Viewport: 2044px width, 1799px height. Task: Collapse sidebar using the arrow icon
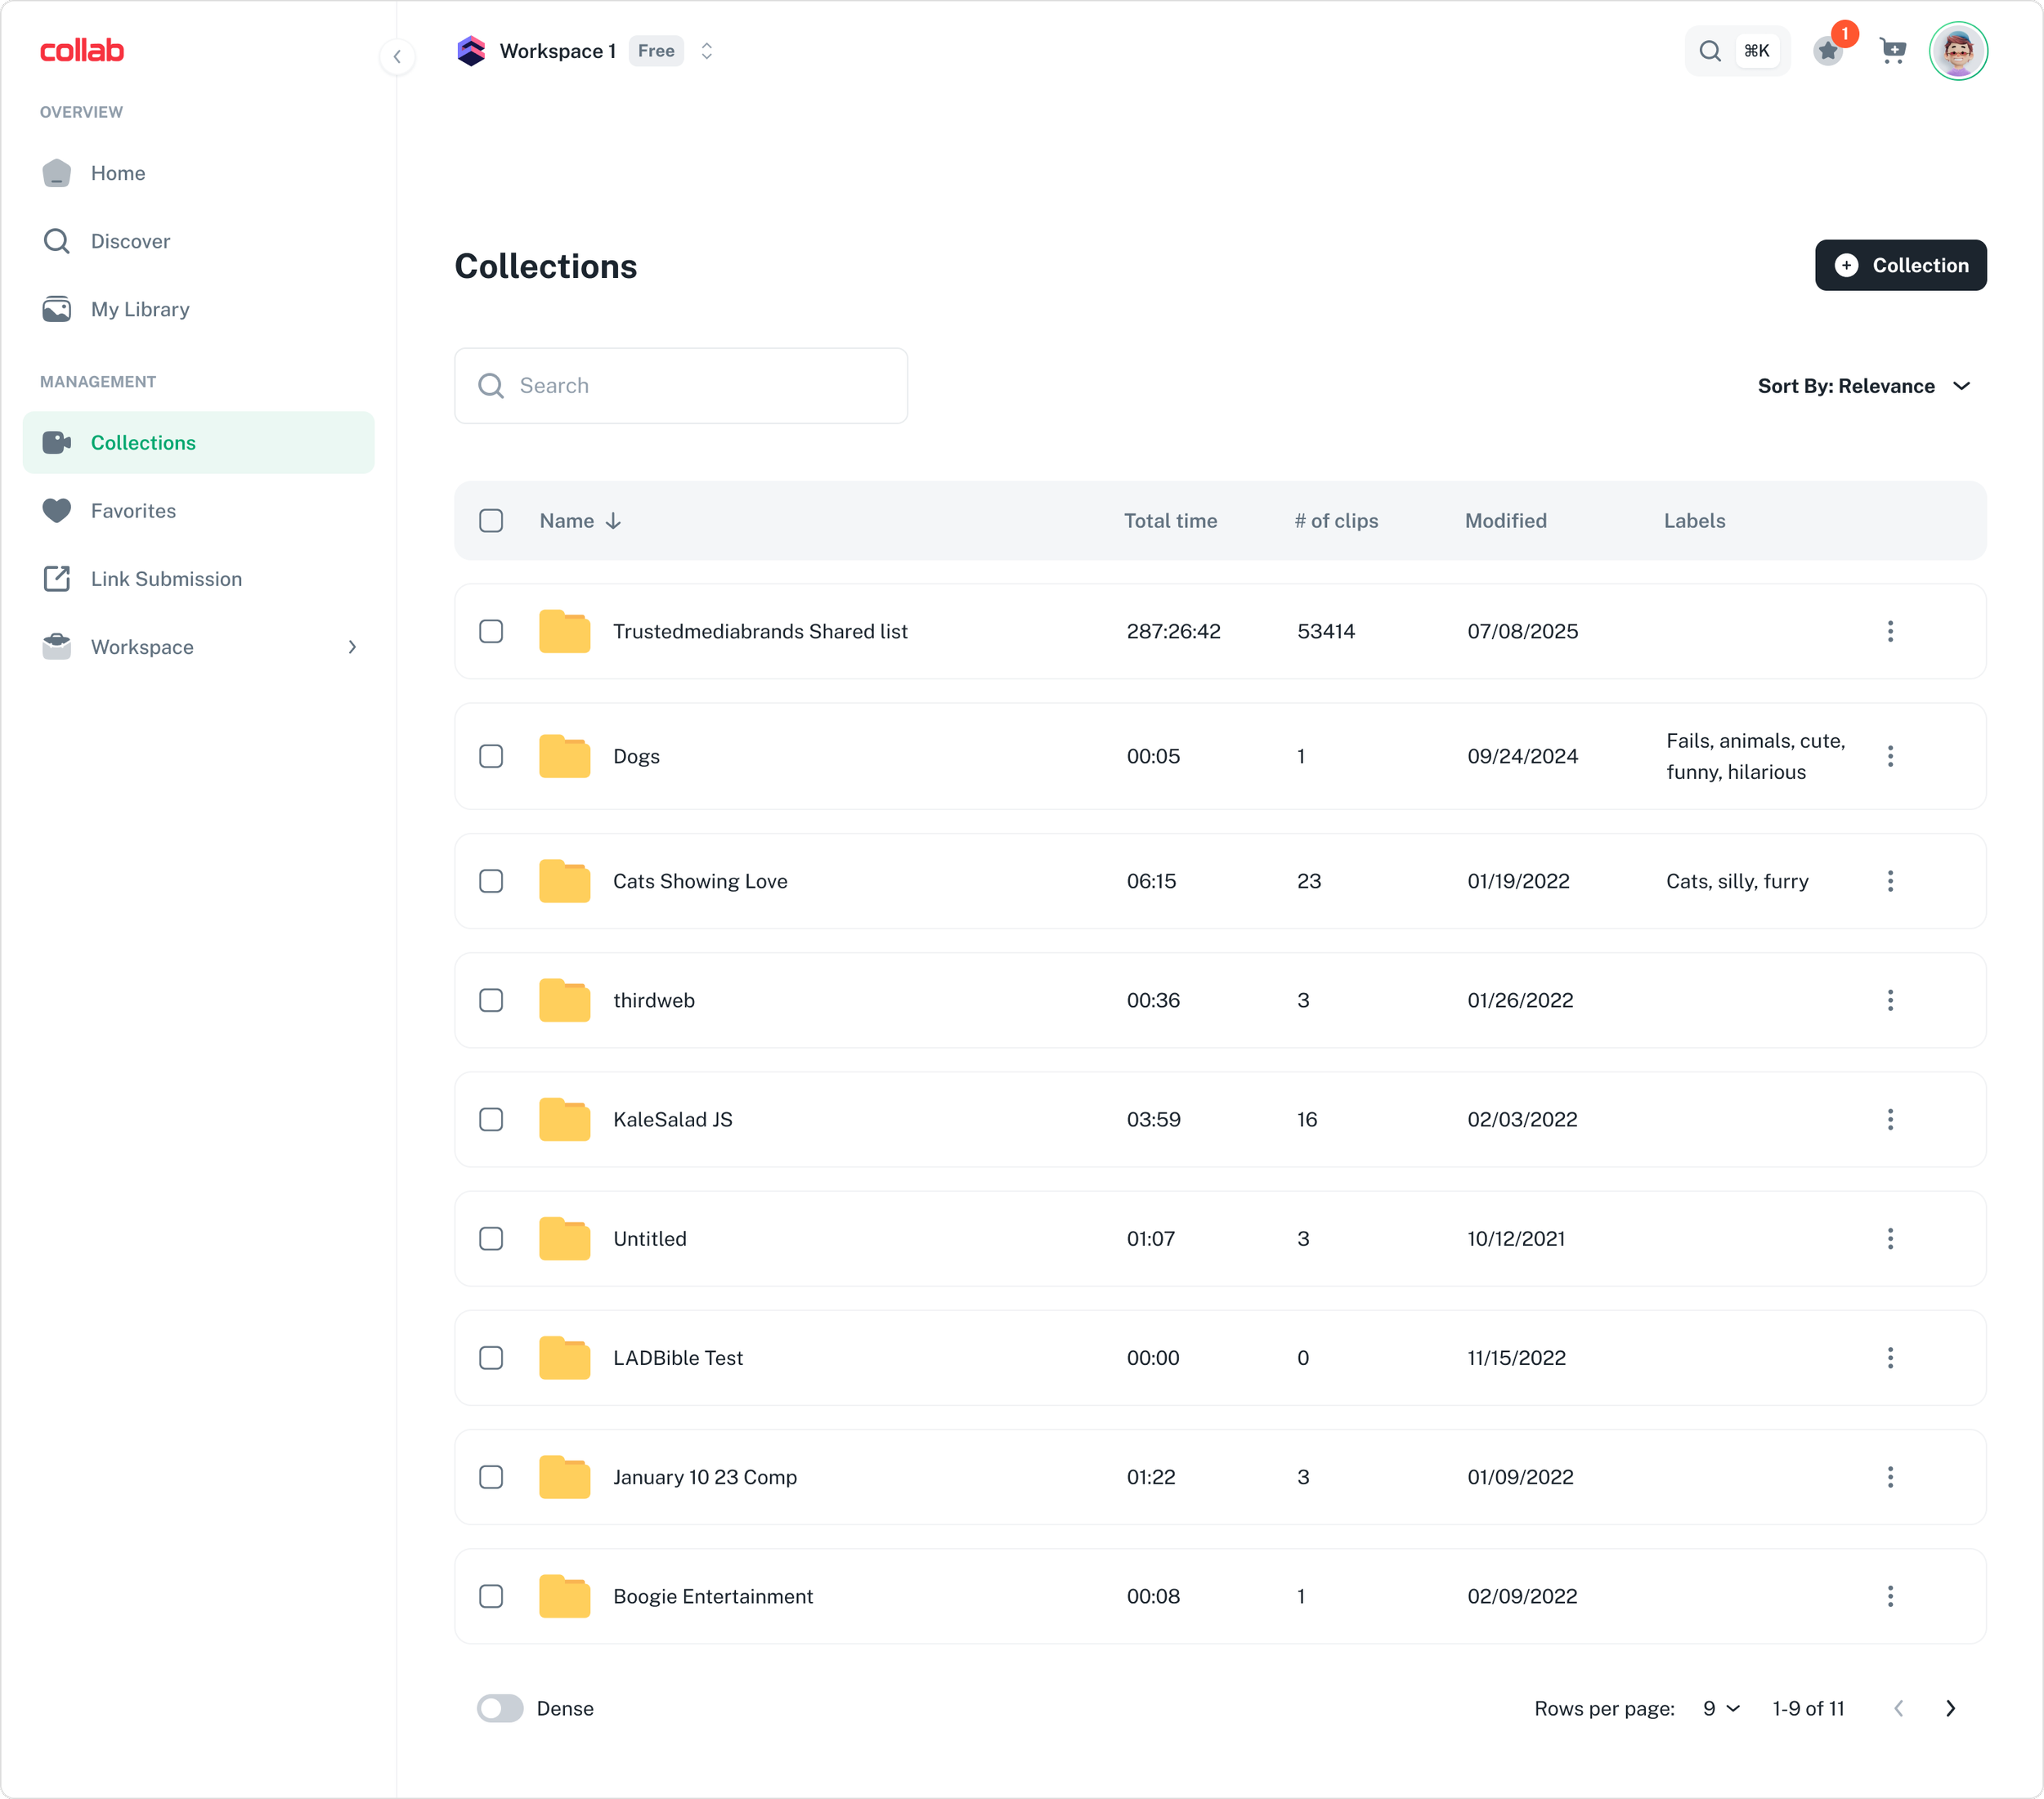coord(397,57)
